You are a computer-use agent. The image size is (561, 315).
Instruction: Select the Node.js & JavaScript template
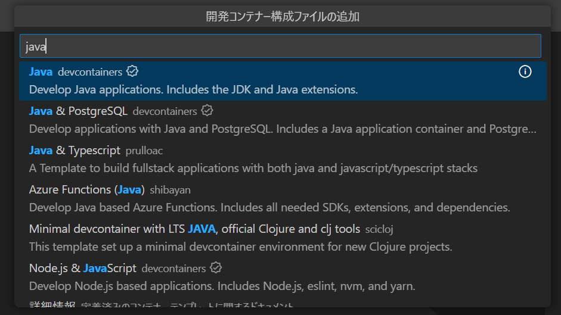283,277
